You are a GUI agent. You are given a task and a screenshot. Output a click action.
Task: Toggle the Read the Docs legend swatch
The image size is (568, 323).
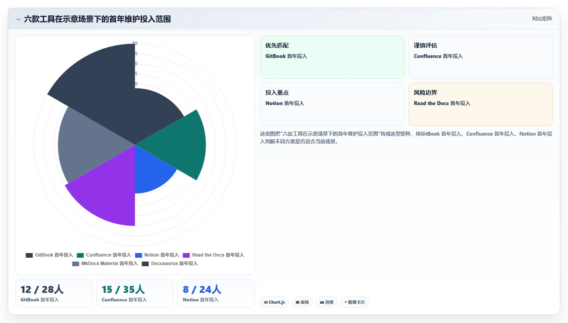point(186,255)
